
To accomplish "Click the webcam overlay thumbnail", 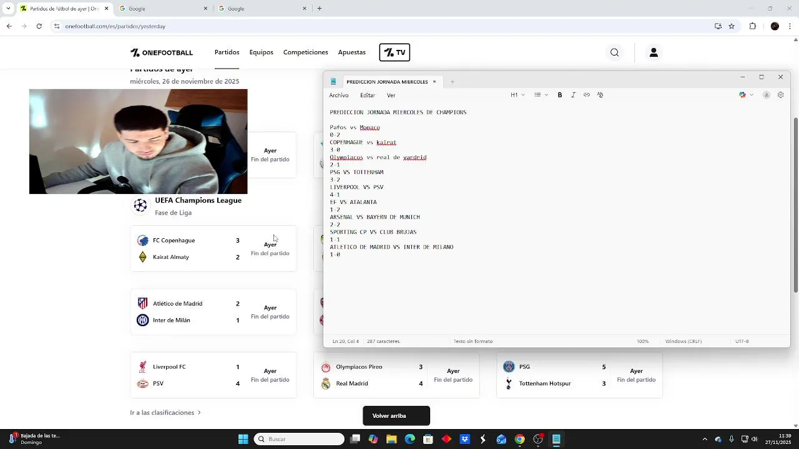I will (x=139, y=142).
